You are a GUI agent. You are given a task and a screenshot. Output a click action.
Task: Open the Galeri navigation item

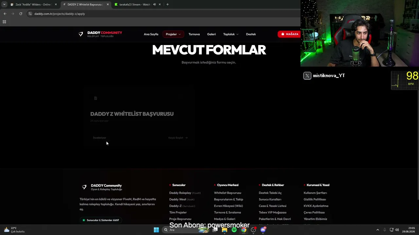[x=211, y=34]
